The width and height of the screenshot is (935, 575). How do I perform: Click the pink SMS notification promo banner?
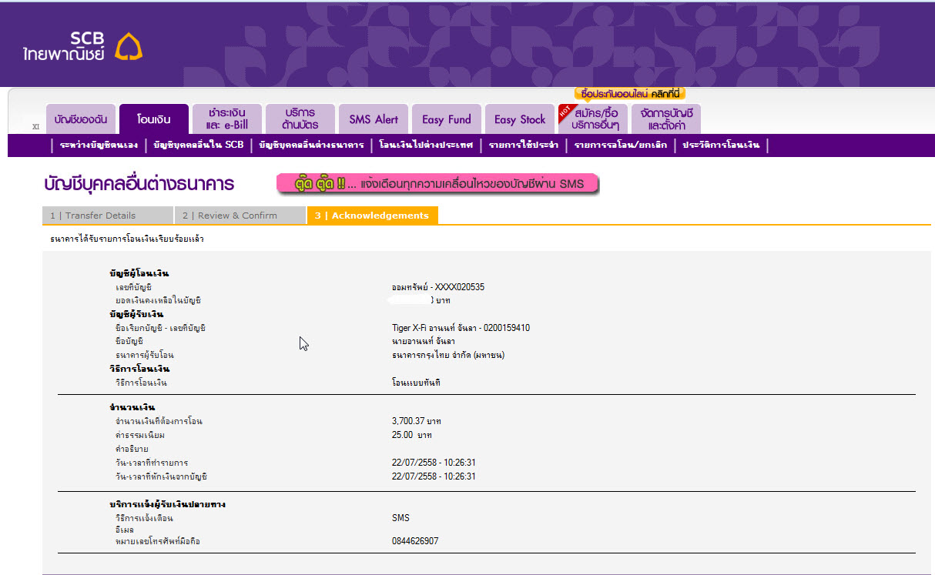[x=438, y=184]
